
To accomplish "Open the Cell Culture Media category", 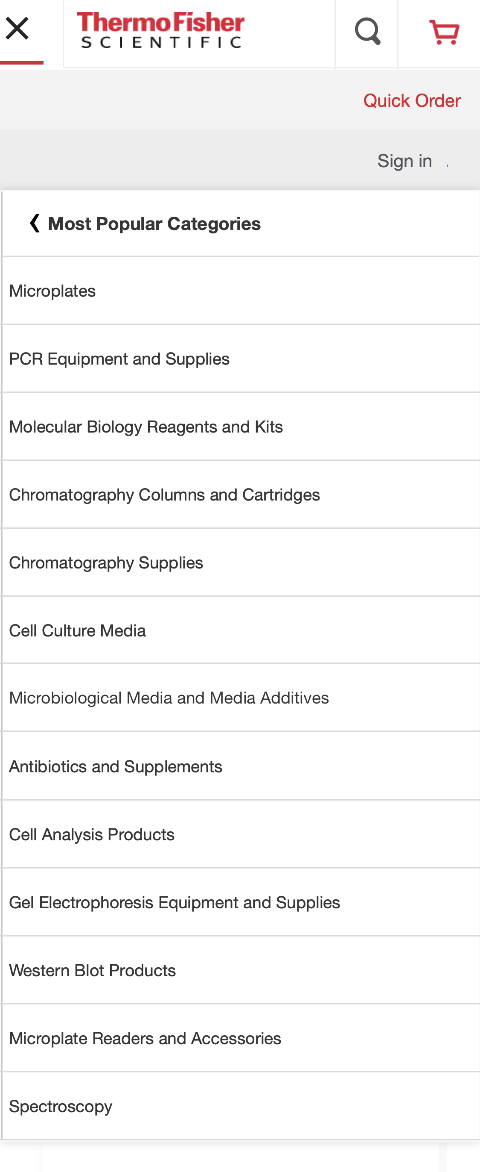I will tap(77, 630).
